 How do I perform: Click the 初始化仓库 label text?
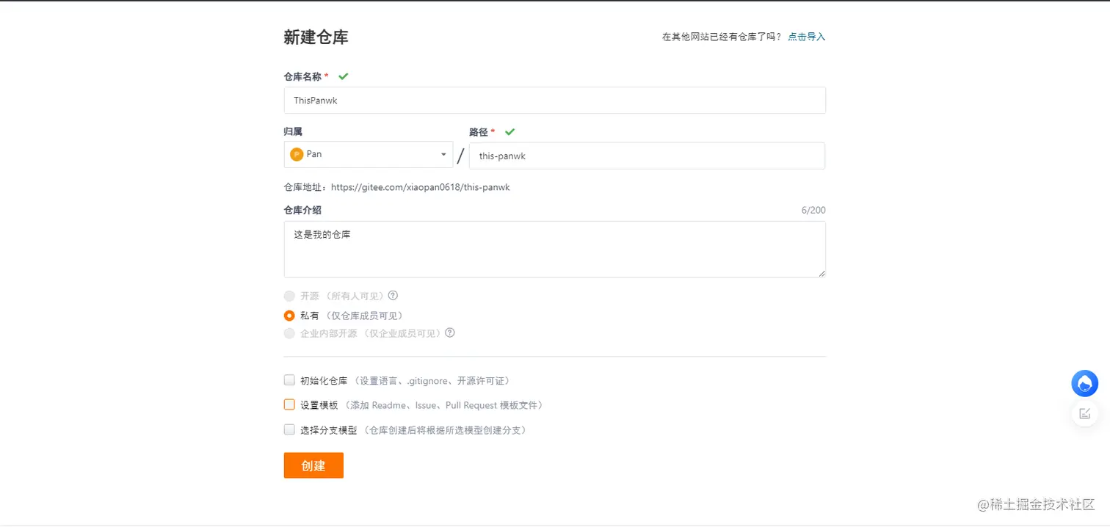[324, 381]
